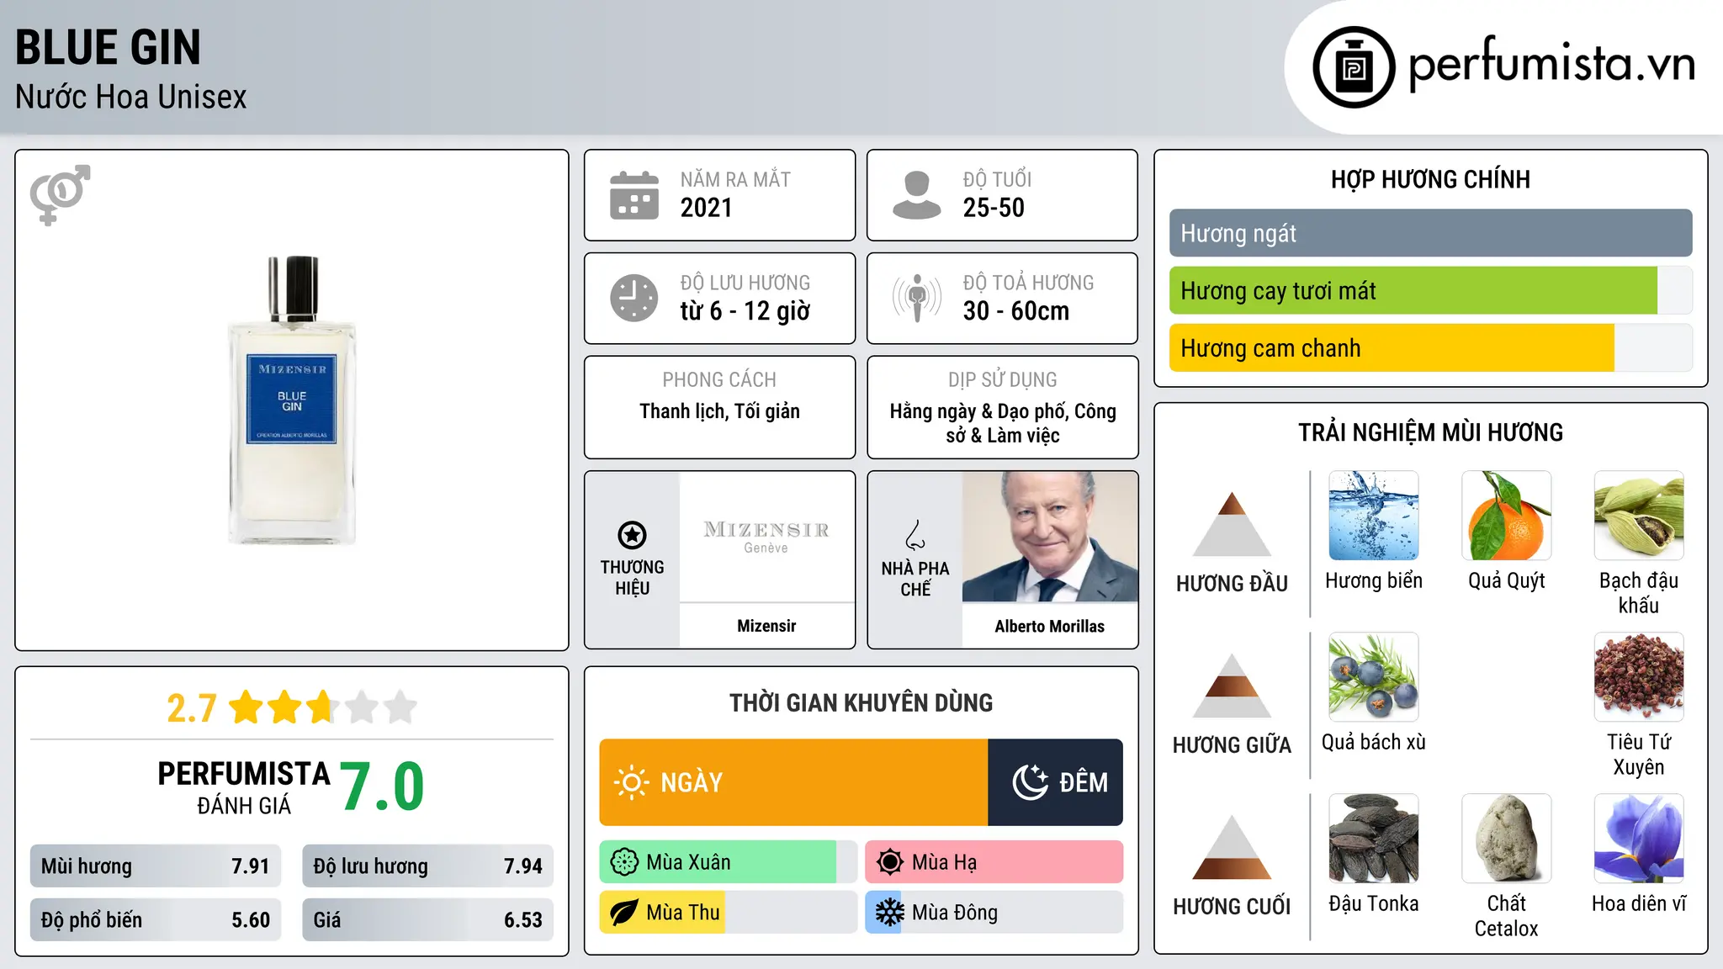Open the Blue Gin bottle image
The width and height of the screenshot is (1723, 969).
click(x=292, y=400)
